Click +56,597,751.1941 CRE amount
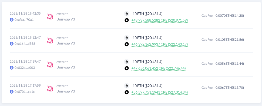This screenshot has height=106, width=262. tap(160, 93)
